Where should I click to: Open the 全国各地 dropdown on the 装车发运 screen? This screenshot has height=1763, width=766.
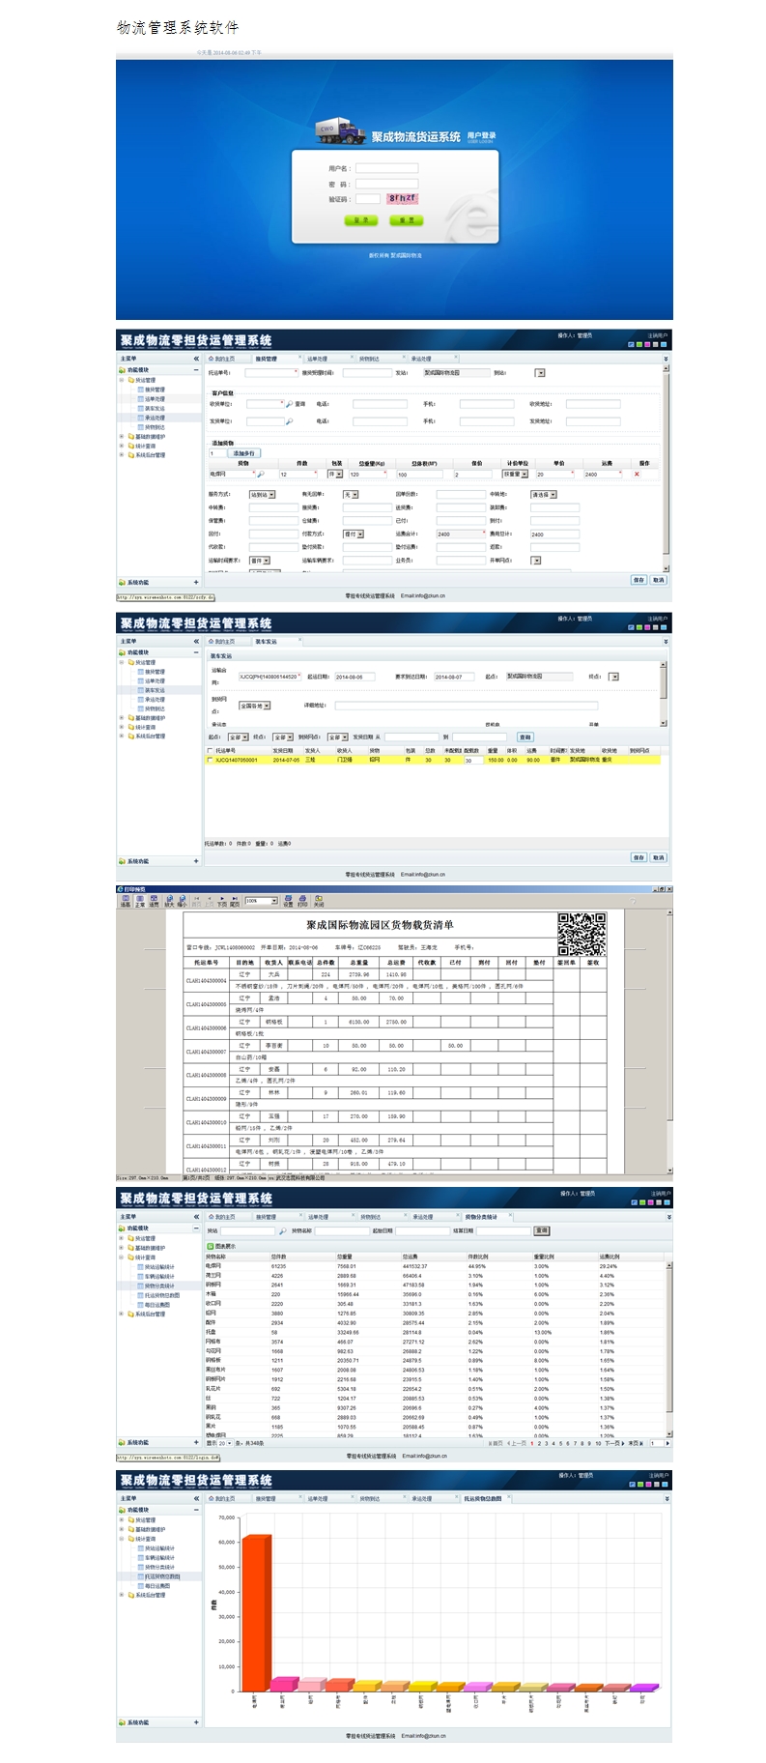pyautogui.click(x=254, y=706)
